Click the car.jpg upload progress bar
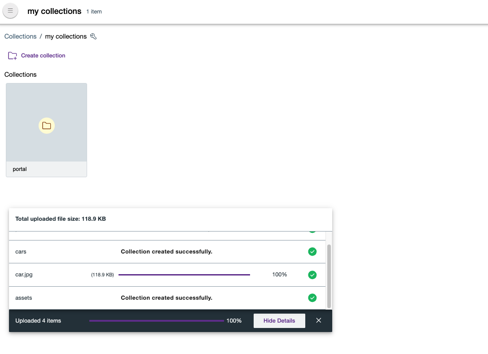Screen dimensions: 488x354 click(184, 275)
